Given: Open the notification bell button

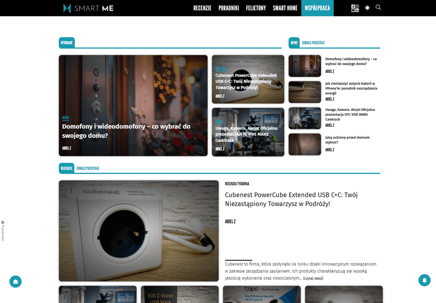Looking at the screenshot, I should point(424,280).
